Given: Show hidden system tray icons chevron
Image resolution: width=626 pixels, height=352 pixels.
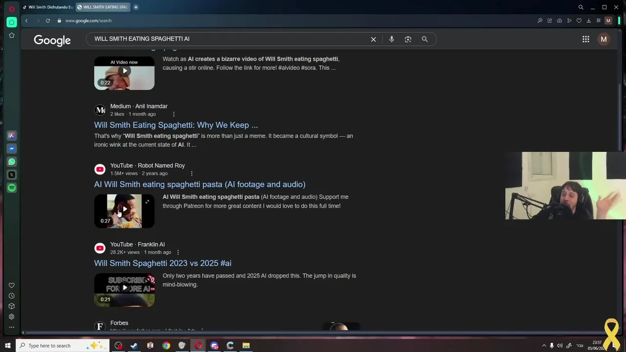Looking at the screenshot, I should click(x=543, y=346).
